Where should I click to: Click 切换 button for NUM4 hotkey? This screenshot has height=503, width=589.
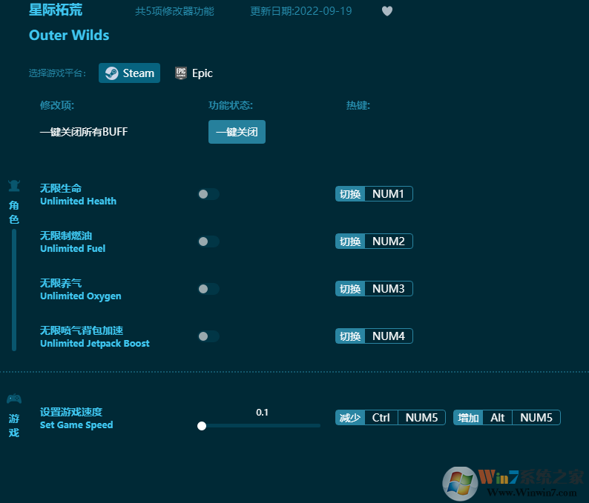point(350,336)
